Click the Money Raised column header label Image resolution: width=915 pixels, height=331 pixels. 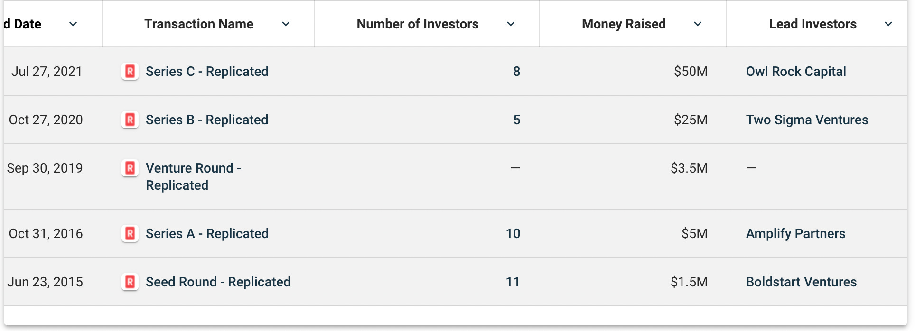click(624, 24)
